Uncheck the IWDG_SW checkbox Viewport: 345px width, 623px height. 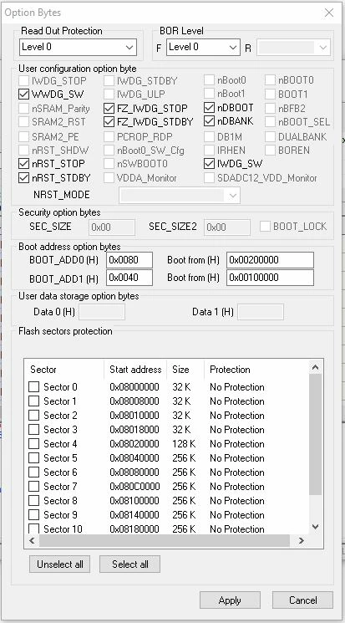pyautogui.click(x=209, y=163)
